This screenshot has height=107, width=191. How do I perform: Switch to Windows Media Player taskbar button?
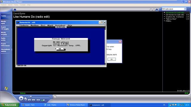pyautogui.click(x=77, y=105)
